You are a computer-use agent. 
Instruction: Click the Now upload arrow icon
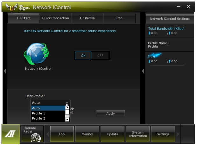pos(169,61)
